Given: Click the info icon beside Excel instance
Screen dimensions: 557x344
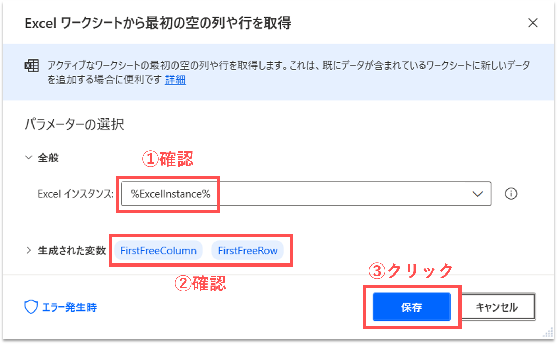Looking at the screenshot, I should pyautogui.click(x=511, y=194).
